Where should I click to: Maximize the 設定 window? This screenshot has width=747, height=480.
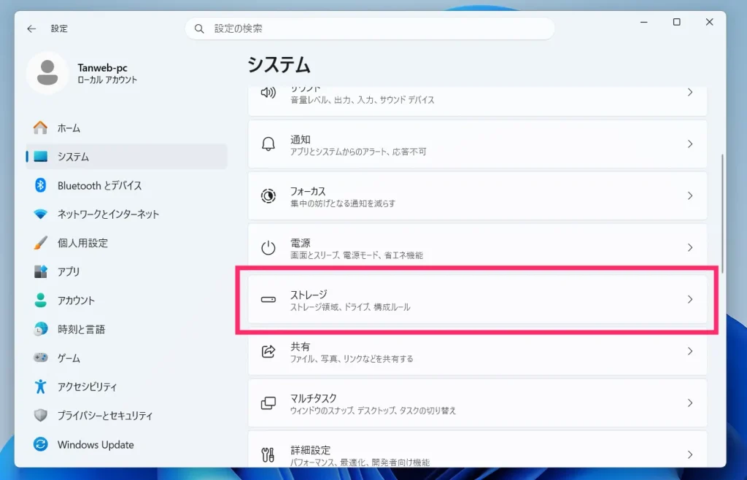(x=676, y=22)
